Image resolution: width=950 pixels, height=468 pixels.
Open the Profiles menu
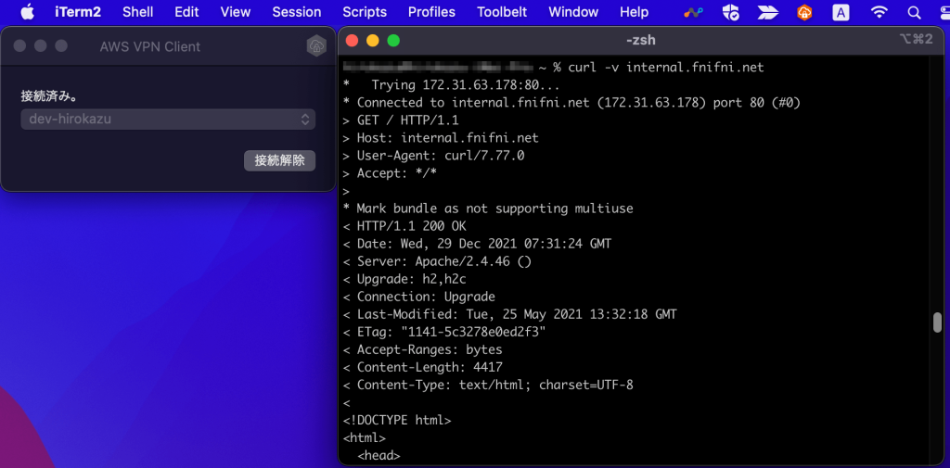point(431,11)
